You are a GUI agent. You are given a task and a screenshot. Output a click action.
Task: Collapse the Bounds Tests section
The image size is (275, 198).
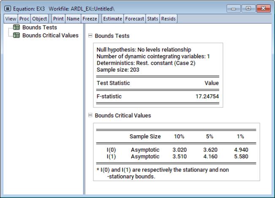tap(90, 36)
